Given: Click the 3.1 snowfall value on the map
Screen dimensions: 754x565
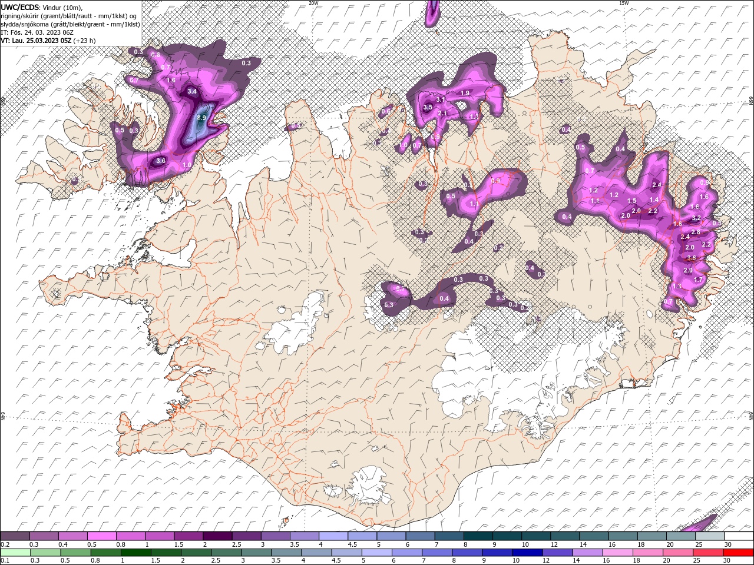Looking at the screenshot, I should (x=440, y=100).
